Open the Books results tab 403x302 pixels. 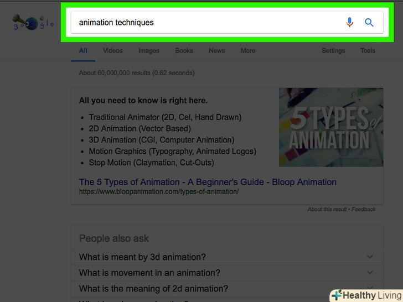click(x=184, y=51)
